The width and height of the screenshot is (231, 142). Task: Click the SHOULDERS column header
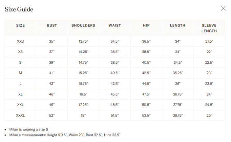point(83,25)
